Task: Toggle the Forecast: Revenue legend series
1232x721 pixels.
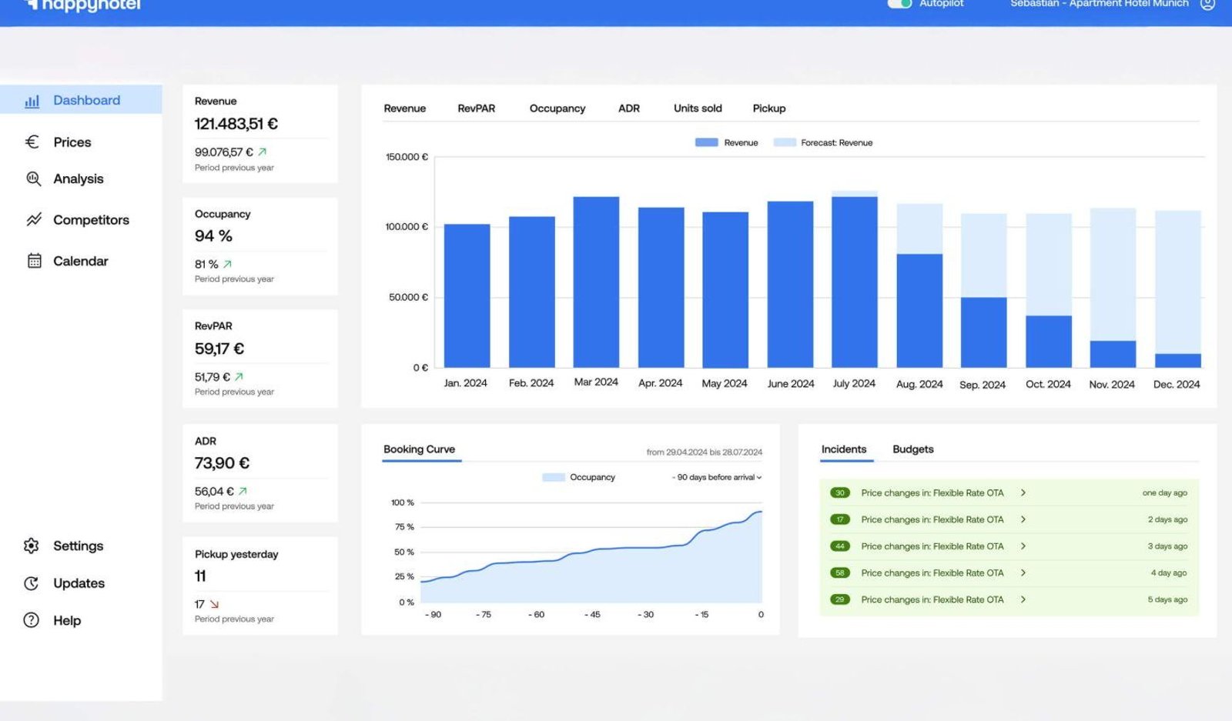Action: 822,142
